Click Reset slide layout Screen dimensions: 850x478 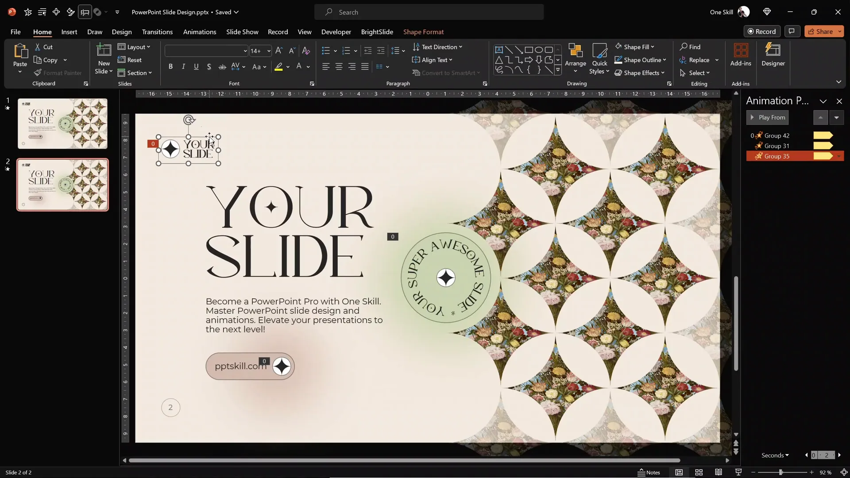130,60
